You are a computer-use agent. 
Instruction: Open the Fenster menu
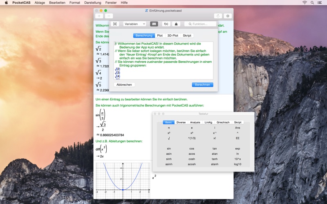tap(111, 3)
